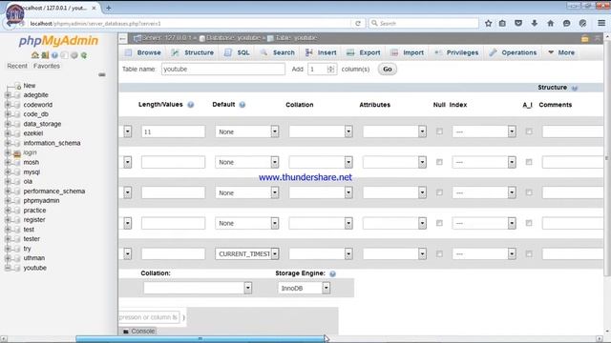The image size is (611, 343).
Task: Bookmark this page with the star icon
Action: coord(488,23)
